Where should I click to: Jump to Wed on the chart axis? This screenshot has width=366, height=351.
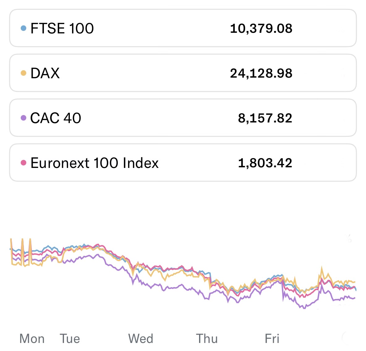click(x=141, y=339)
